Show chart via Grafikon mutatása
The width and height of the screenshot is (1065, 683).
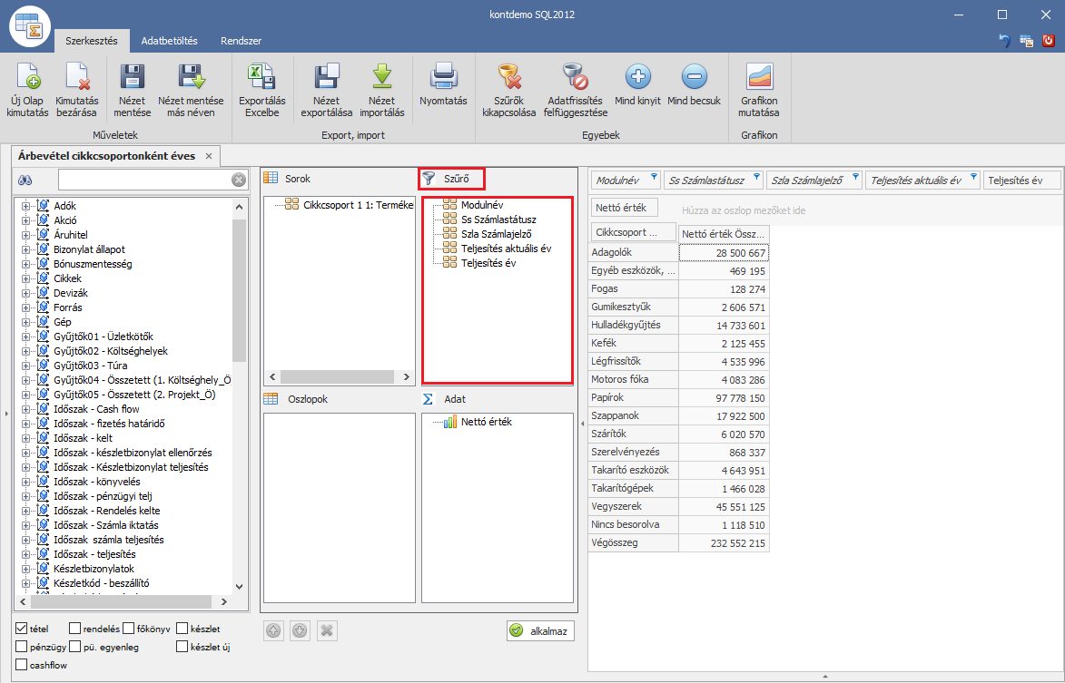[x=758, y=78]
